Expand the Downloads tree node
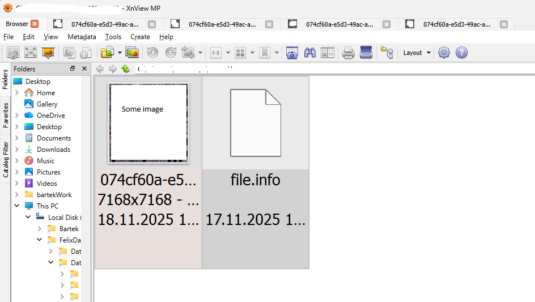Image resolution: width=535 pixels, height=302 pixels. pyautogui.click(x=17, y=150)
